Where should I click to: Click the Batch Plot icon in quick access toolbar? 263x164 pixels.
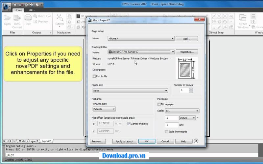pyautogui.click(x=31, y=5)
